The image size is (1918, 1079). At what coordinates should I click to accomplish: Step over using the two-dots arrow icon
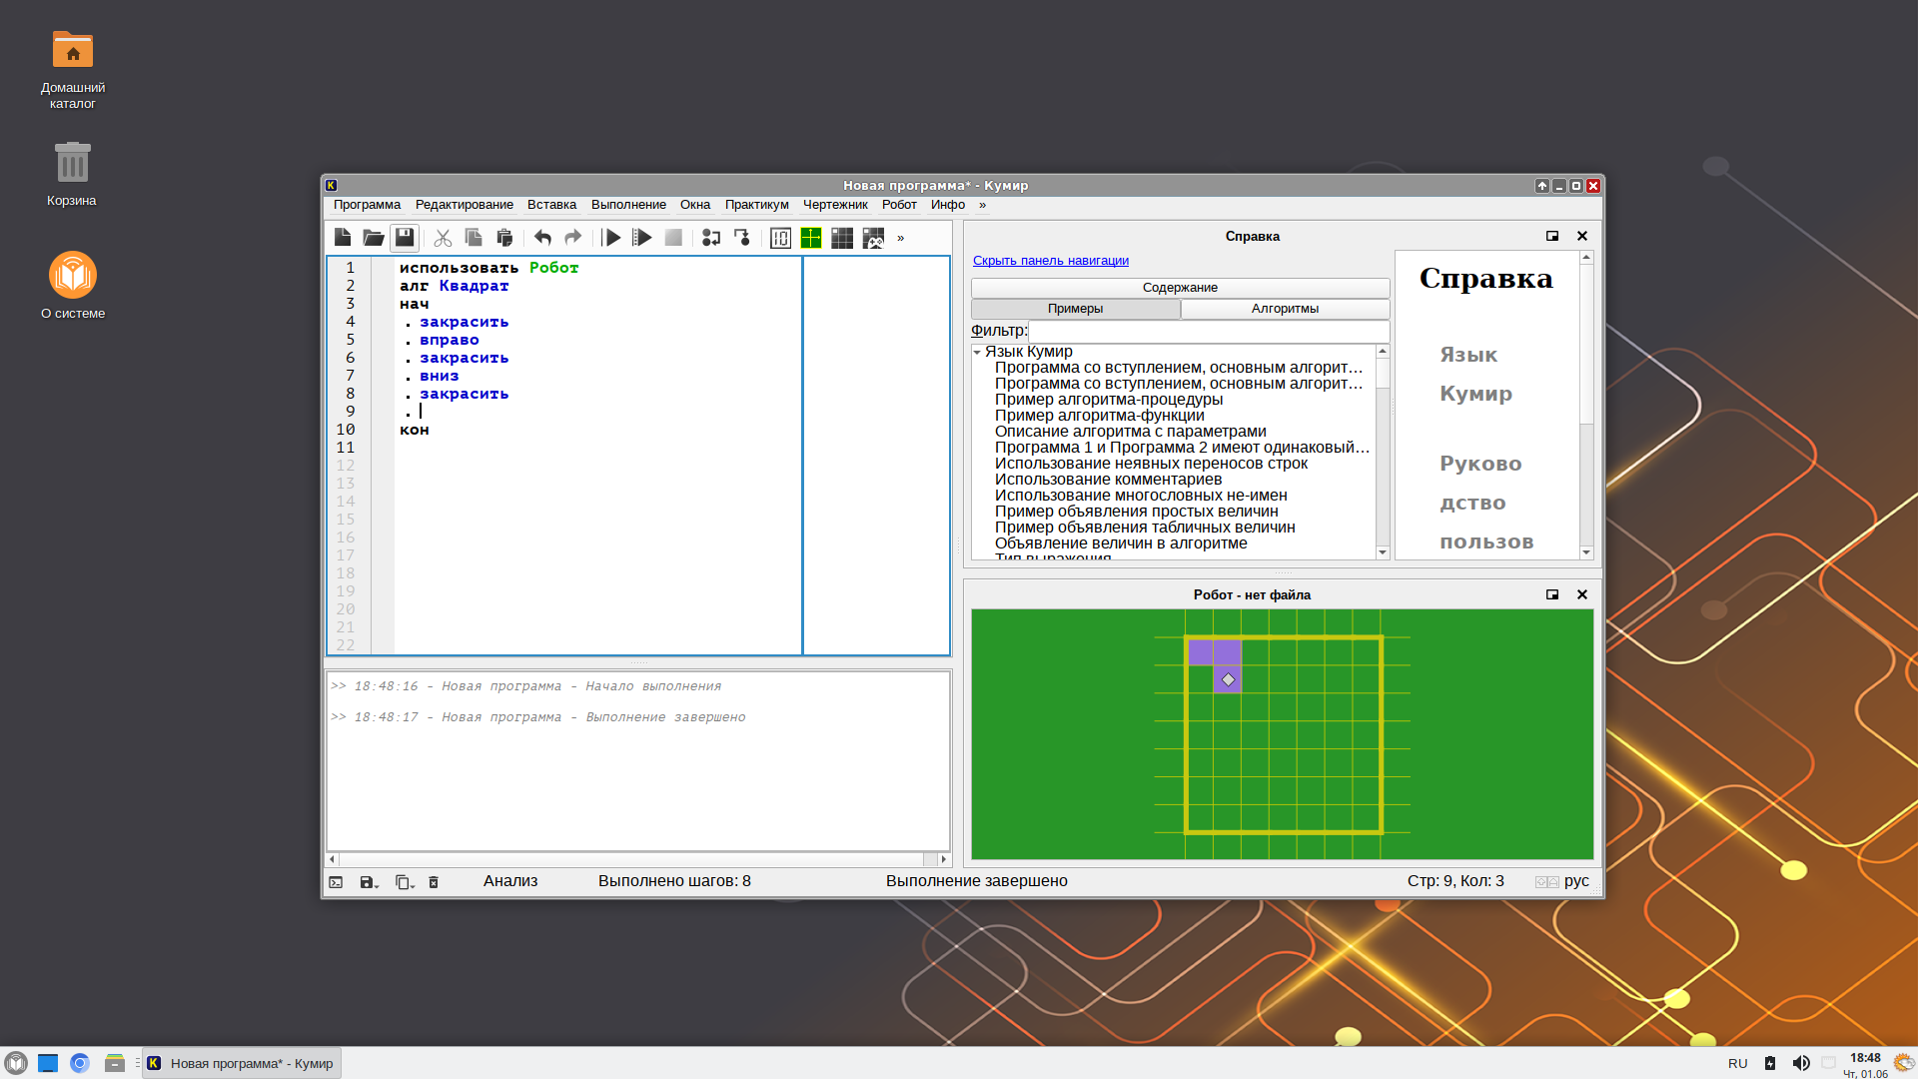pos(711,238)
